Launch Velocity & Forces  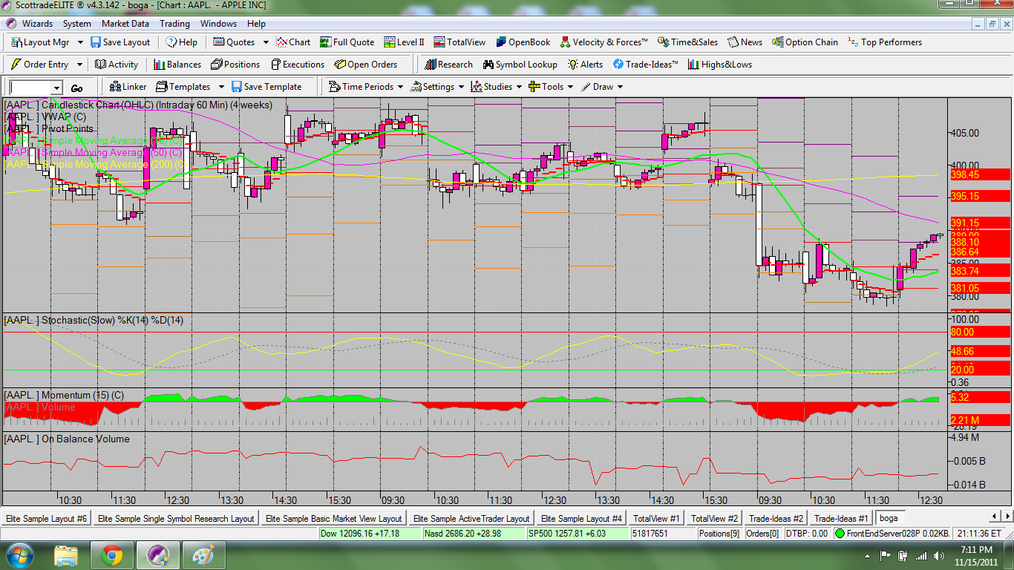click(x=604, y=42)
